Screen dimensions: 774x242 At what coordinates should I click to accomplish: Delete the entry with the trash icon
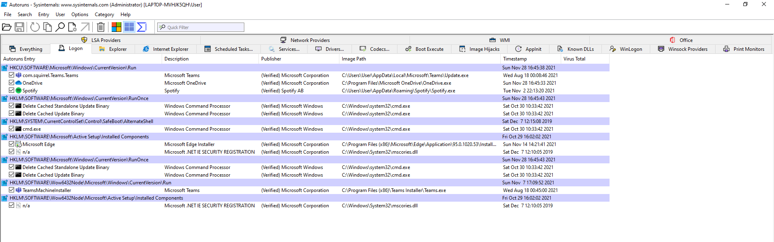[x=101, y=27]
